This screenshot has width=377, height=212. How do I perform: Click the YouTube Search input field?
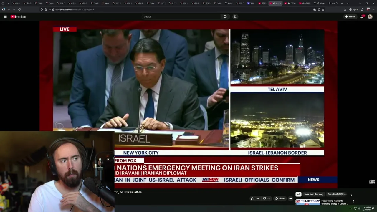point(181,17)
